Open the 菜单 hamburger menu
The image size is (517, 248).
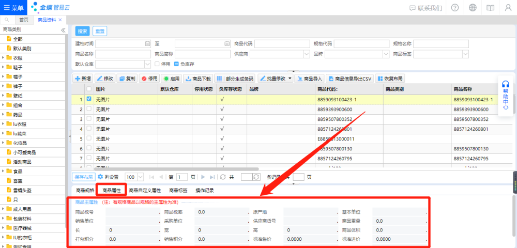(13, 8)
